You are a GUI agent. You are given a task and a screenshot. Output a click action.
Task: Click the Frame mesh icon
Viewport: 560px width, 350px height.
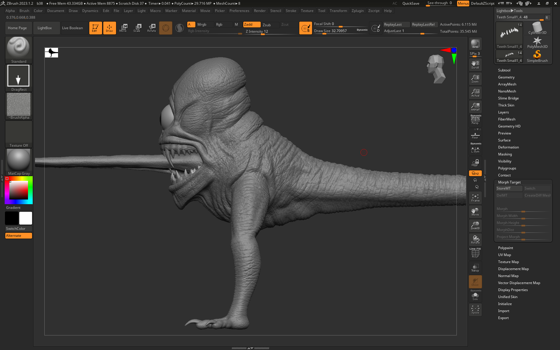tap(475, 198)
